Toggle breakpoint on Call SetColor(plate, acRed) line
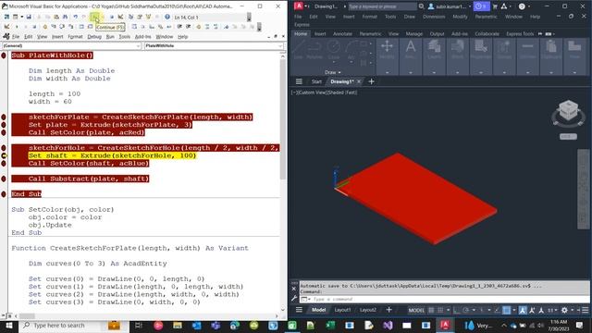The image size is (592, 333). tap(4, 132)
